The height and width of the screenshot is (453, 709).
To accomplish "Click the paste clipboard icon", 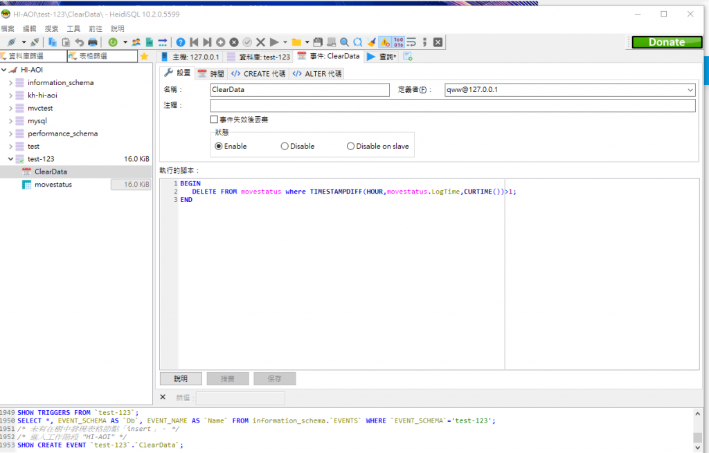I will click(66, 42).
